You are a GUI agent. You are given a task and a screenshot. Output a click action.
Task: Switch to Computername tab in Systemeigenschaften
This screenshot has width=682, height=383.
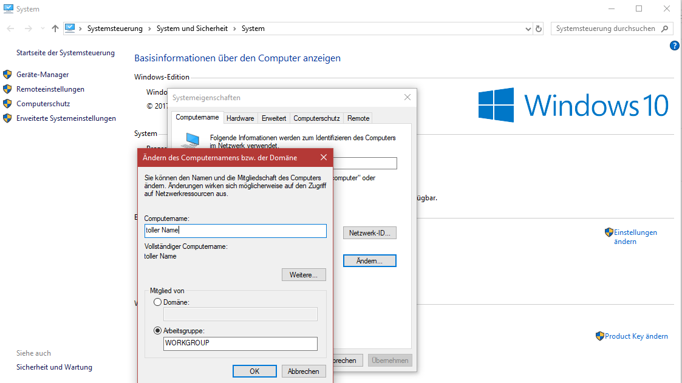click(x=197, y=117)
